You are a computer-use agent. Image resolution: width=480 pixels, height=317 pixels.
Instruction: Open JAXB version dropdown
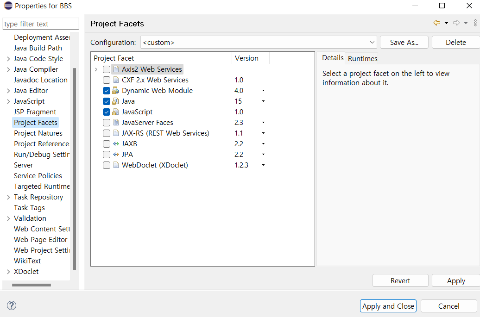point(263,143)
